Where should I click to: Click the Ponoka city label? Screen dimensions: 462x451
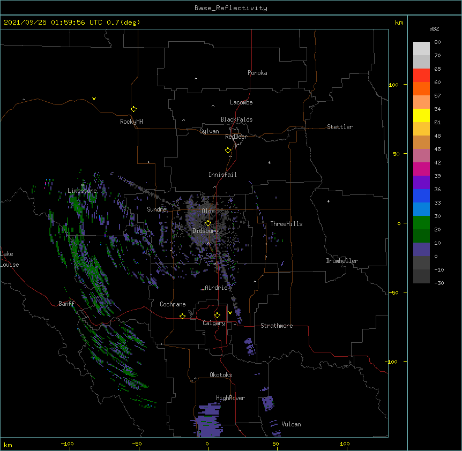[257, 73]
